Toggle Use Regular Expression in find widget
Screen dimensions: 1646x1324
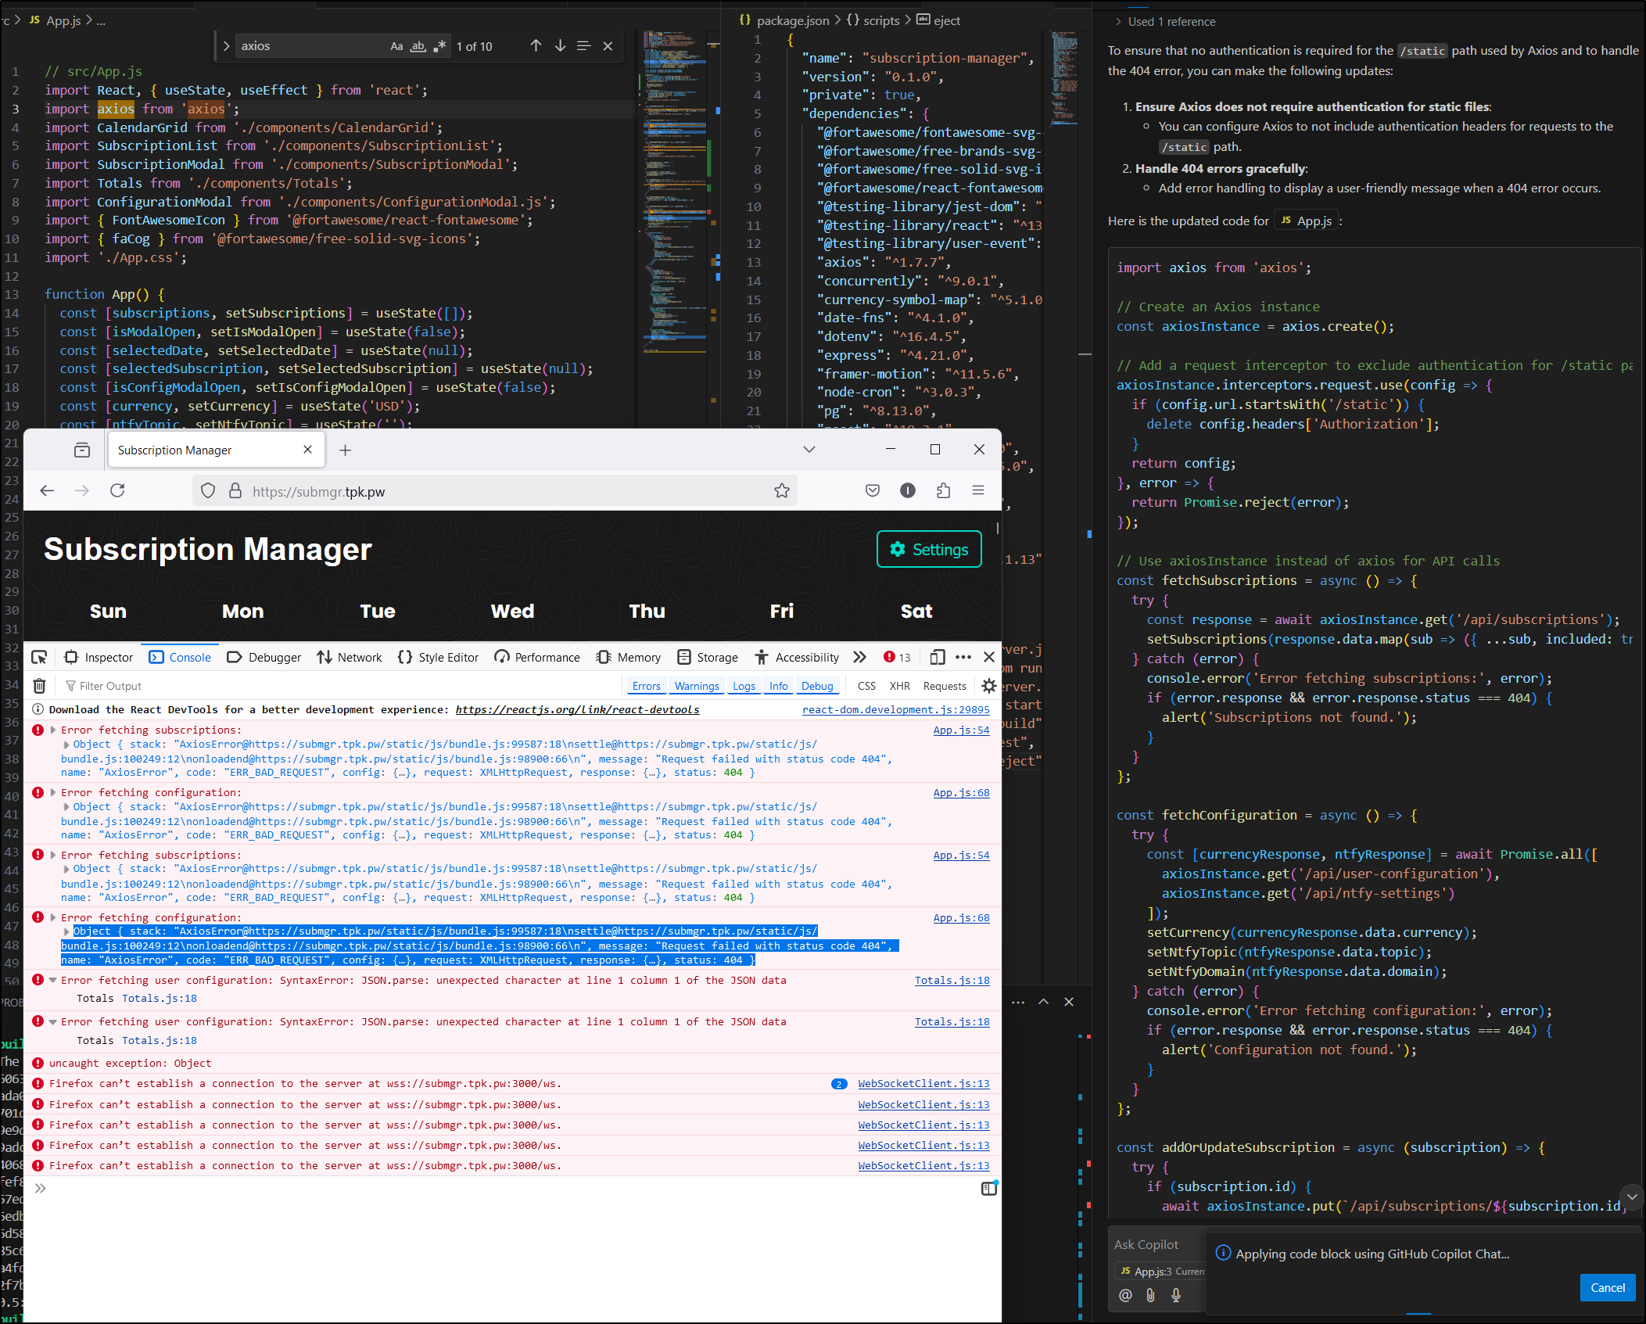point(440,46)
